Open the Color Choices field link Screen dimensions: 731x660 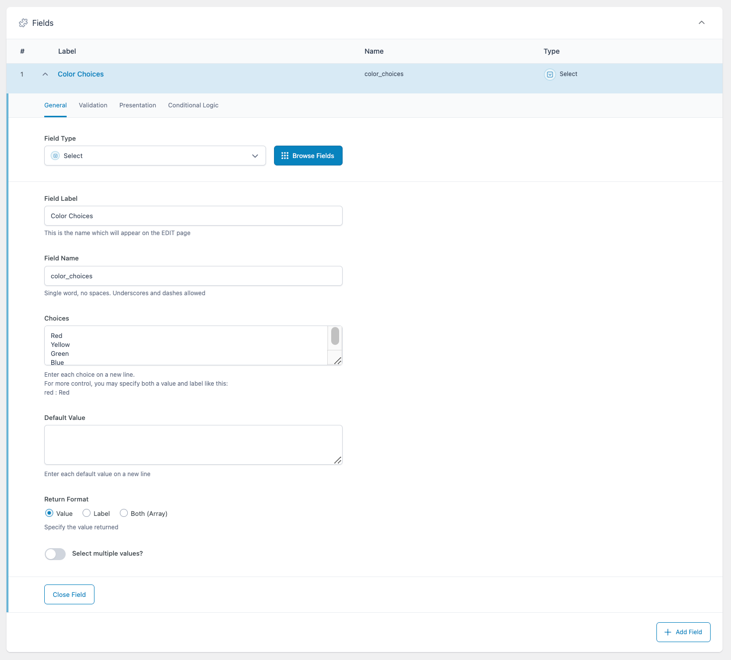tap(80, 74)
